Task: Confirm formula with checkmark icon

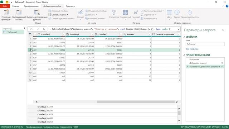Action: [x=38, y=29]
